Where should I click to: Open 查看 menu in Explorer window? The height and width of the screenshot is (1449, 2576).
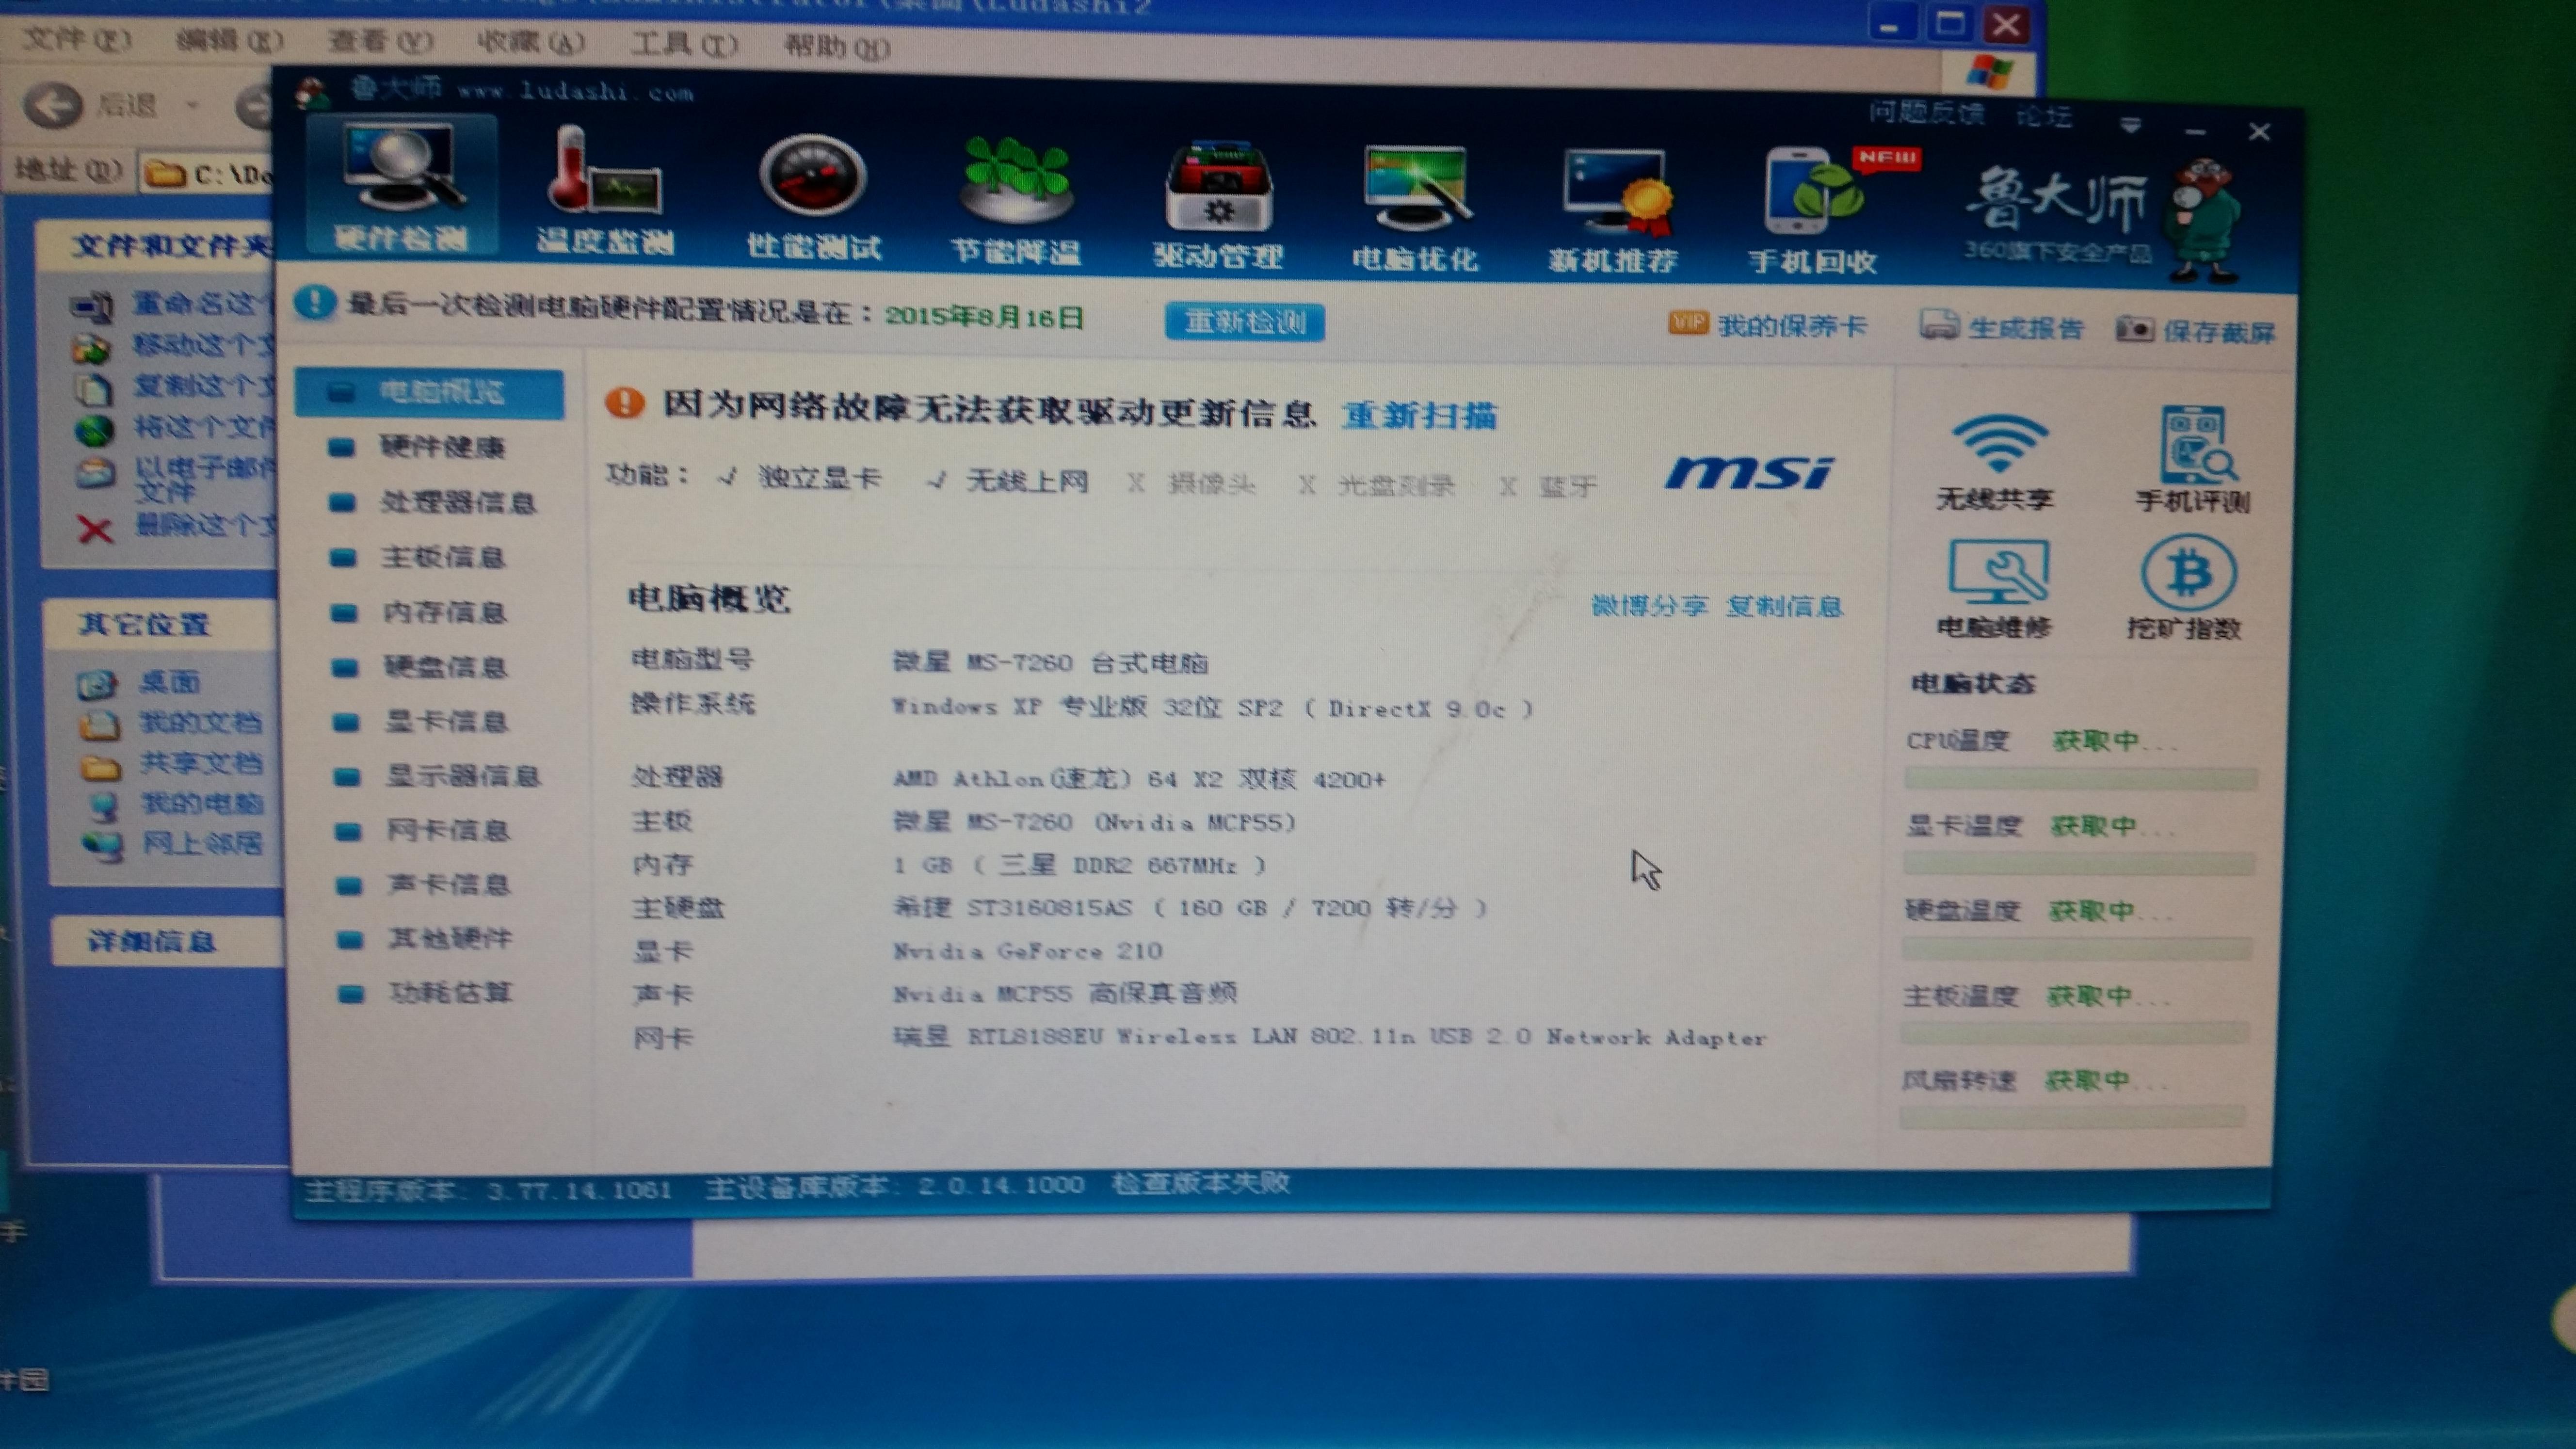[x=381, y=41]
